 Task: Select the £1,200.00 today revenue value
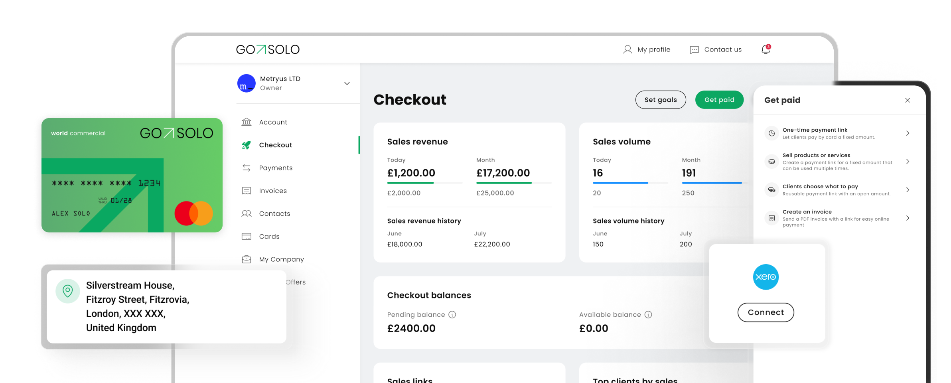(411, 173)
